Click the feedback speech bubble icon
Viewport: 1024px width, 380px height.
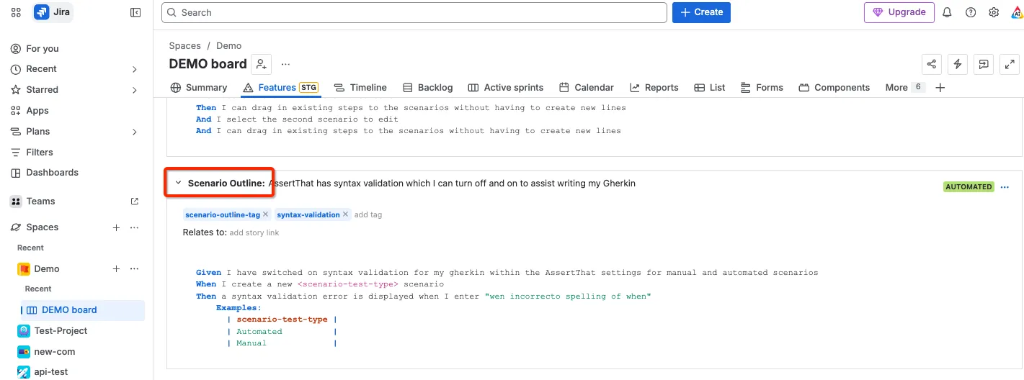pyautogui.click(x=984, y=64)
